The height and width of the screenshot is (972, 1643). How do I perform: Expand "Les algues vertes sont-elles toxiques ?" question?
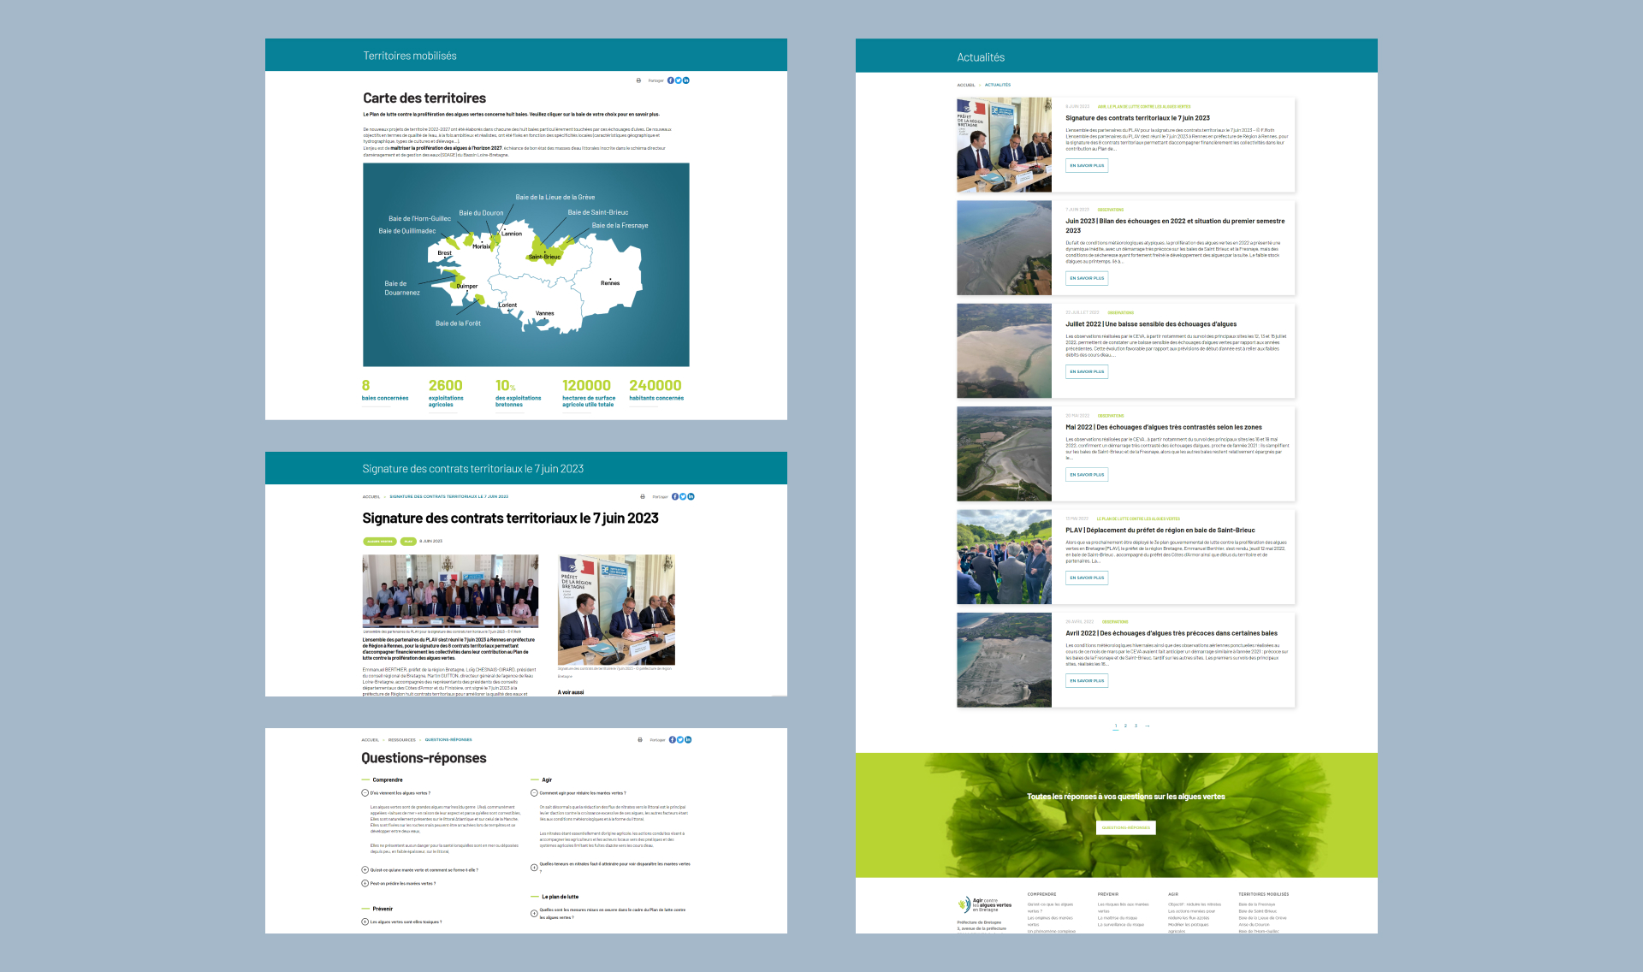click(365, 922)
